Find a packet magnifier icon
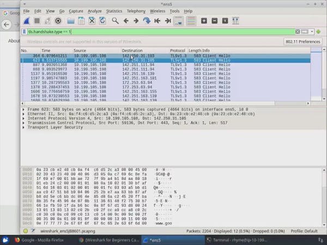Viewport: 327px width, 245px height. tap(115, 21)
